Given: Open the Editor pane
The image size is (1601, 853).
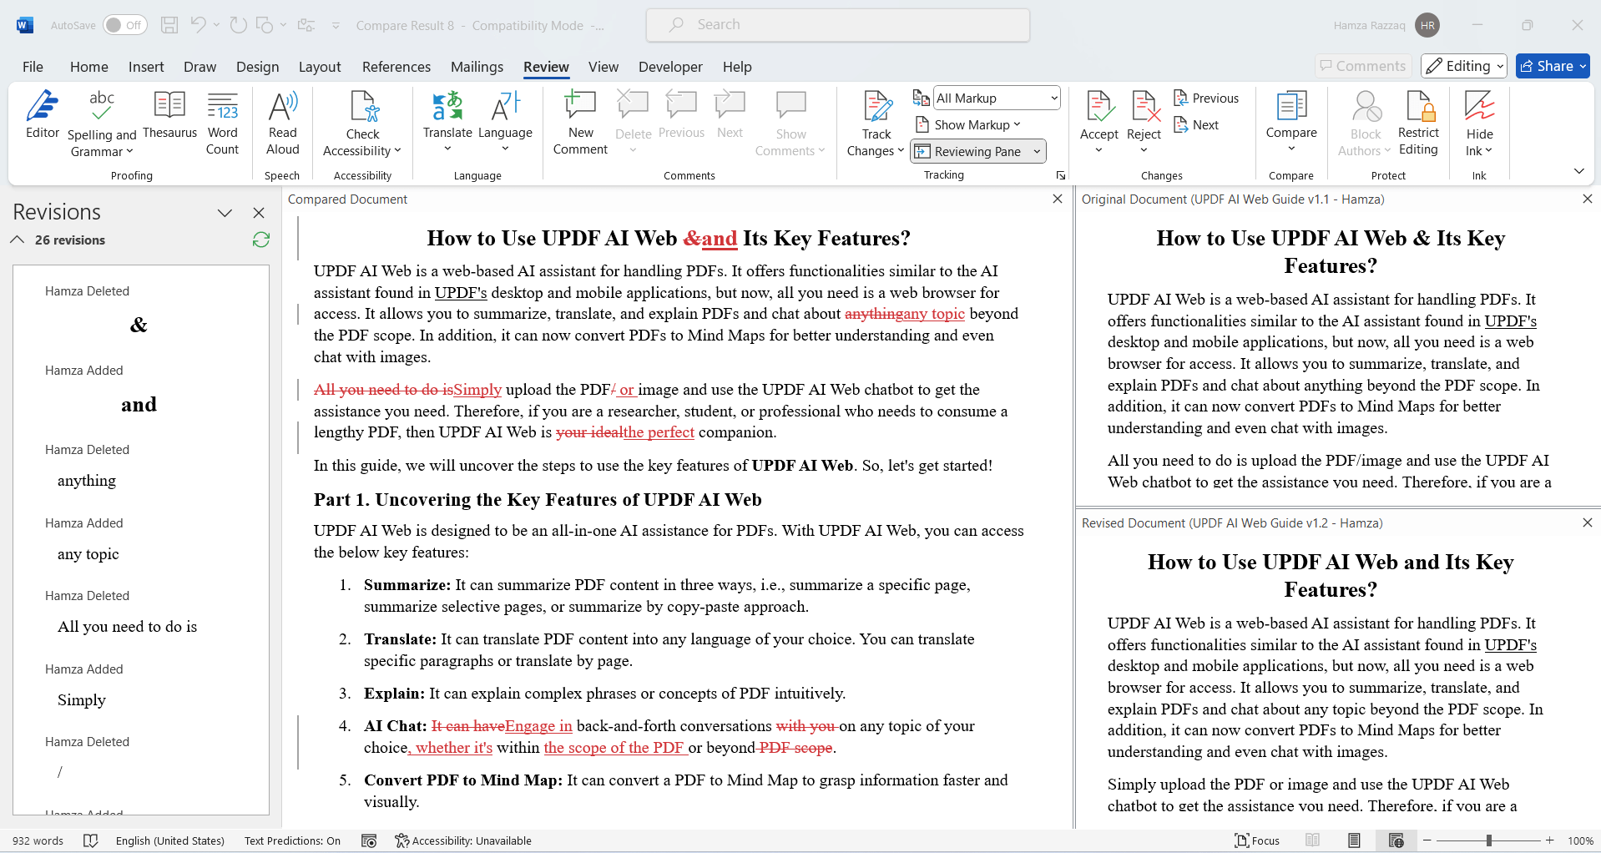Looking at the screenshot, I should tap(42, 121).
